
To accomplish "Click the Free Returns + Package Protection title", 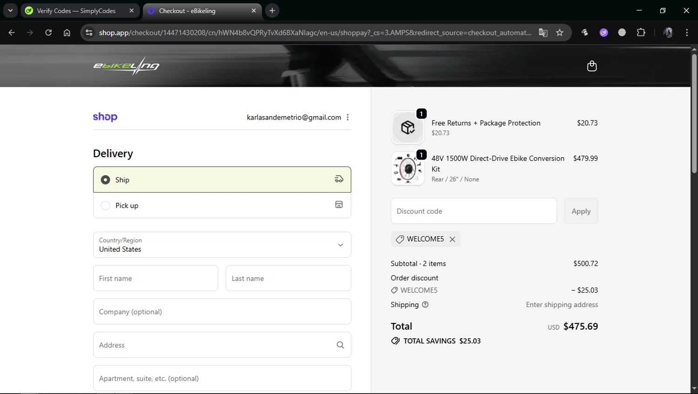I will coord(486,123).
